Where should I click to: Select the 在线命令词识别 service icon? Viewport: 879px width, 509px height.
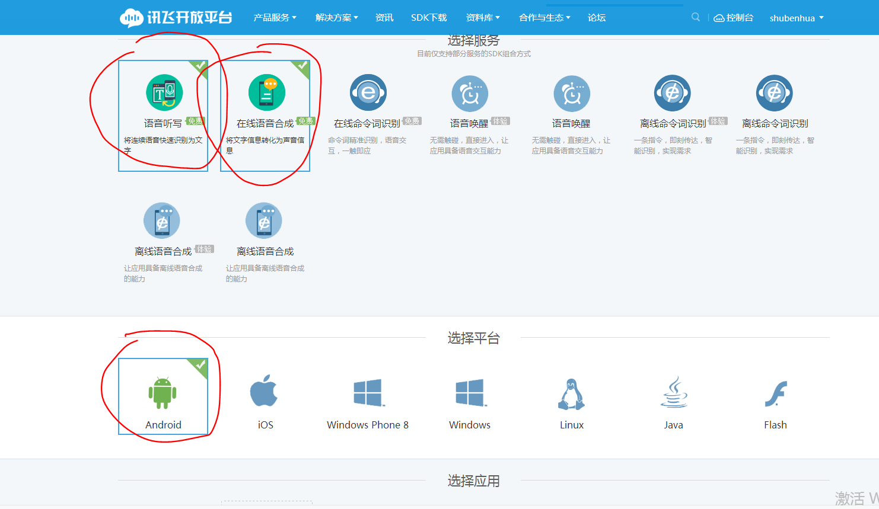(x=368, y=93)
